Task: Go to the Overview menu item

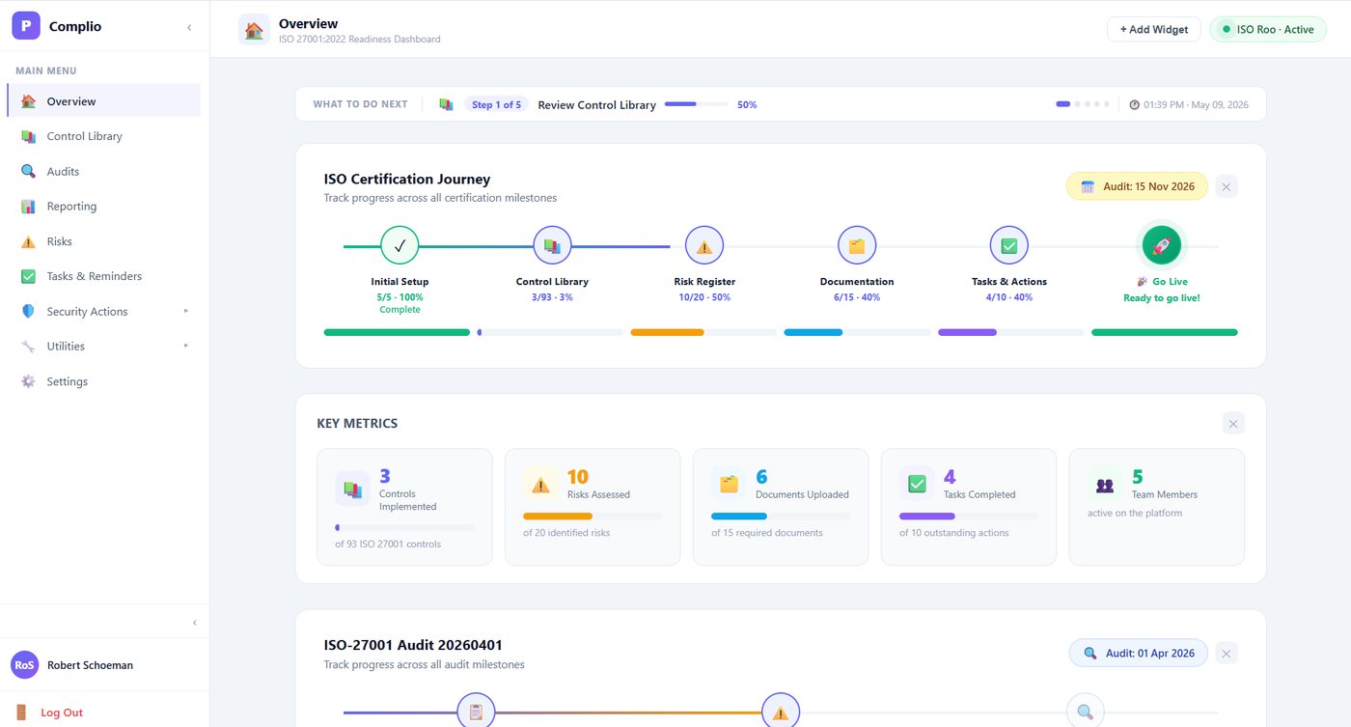Action: tap(104, 101)
